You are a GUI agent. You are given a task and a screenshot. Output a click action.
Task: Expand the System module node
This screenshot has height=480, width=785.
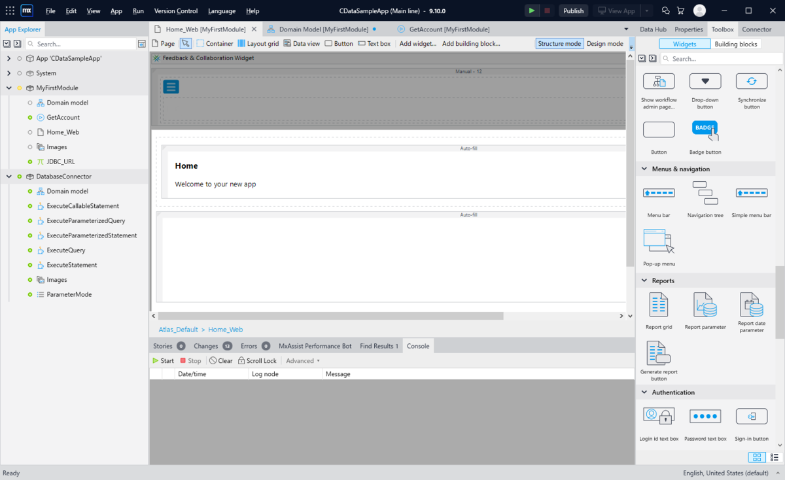pos(9,73)
